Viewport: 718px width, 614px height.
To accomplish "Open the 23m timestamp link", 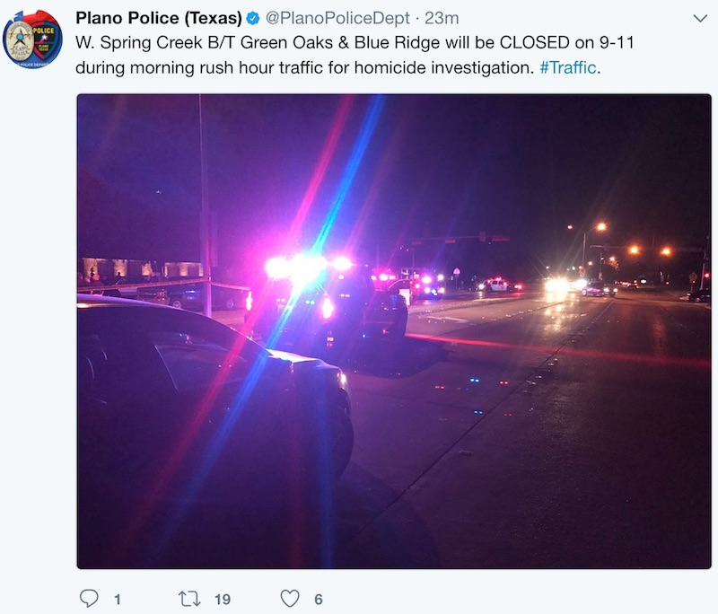I will (x=442, y=18).
